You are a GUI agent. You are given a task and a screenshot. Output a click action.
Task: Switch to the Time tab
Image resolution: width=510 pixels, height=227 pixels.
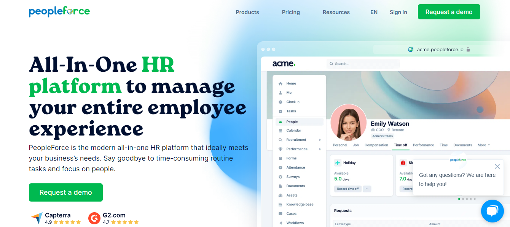(x=444, y=145)
